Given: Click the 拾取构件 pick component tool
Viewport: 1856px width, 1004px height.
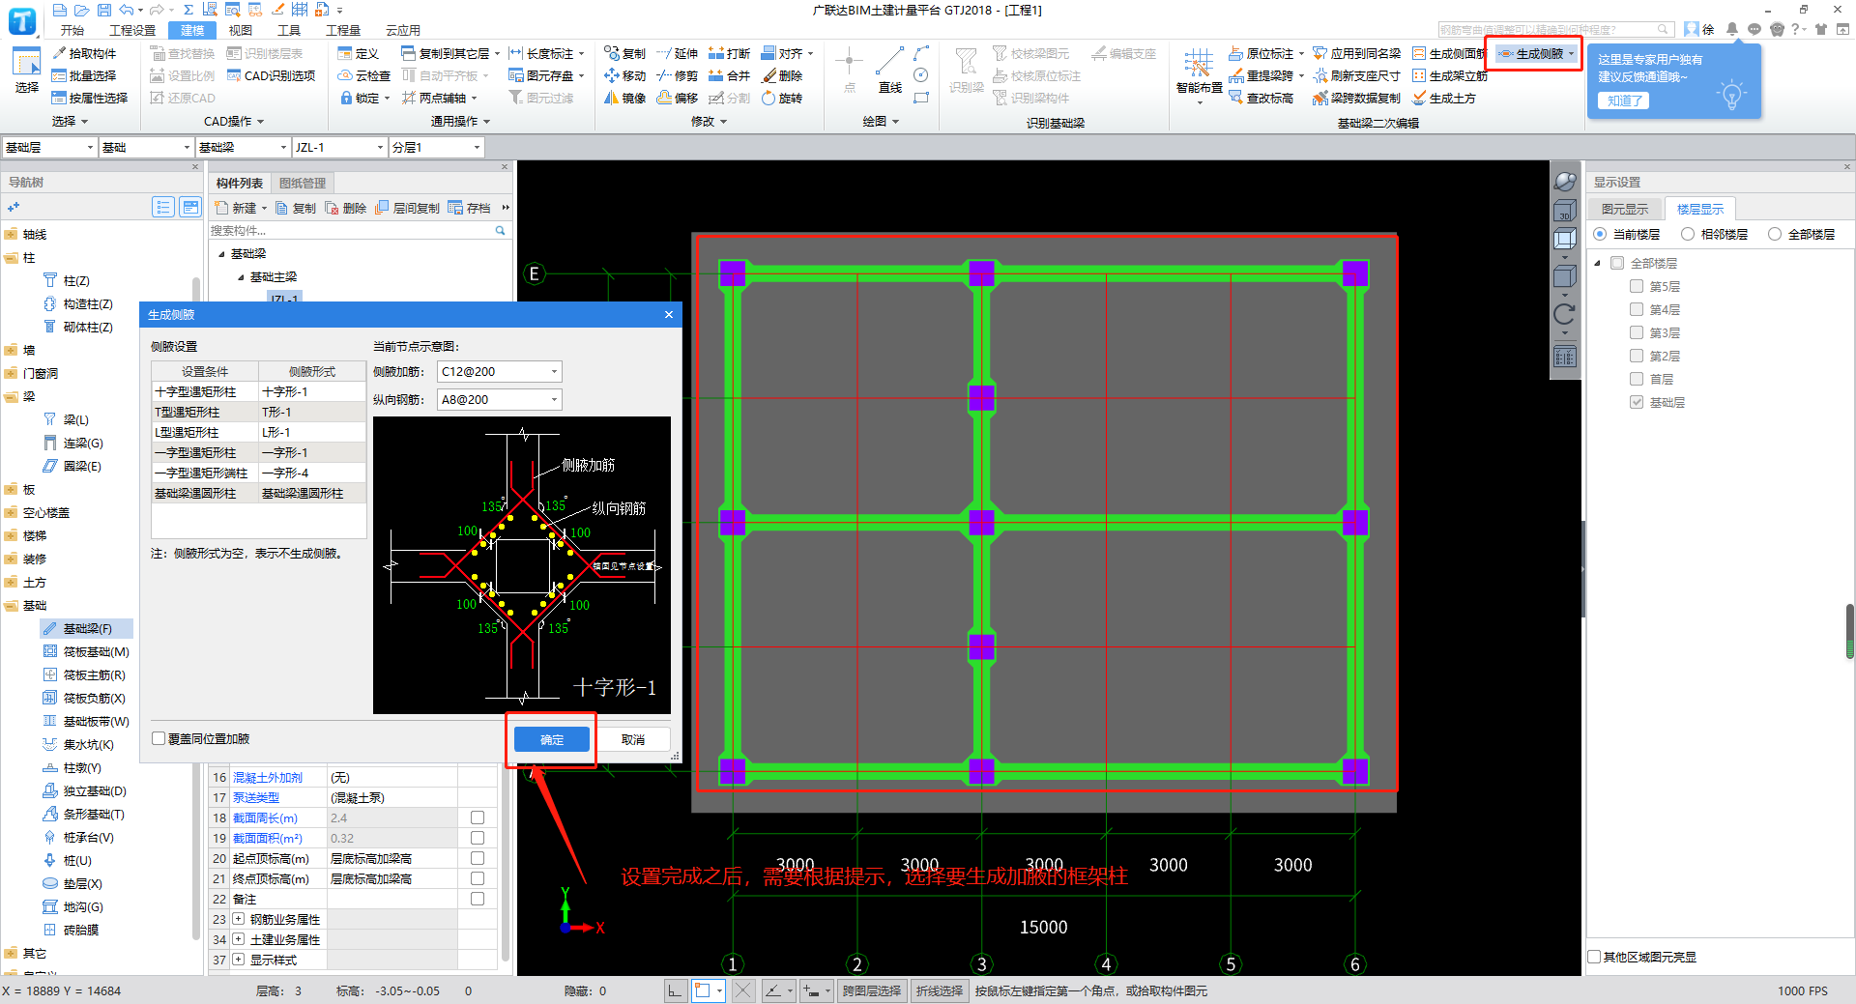Looking at the screenshot, I should (x=84, y=53).
